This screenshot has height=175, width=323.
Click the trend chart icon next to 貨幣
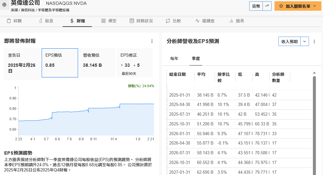(x=267, y=6)
